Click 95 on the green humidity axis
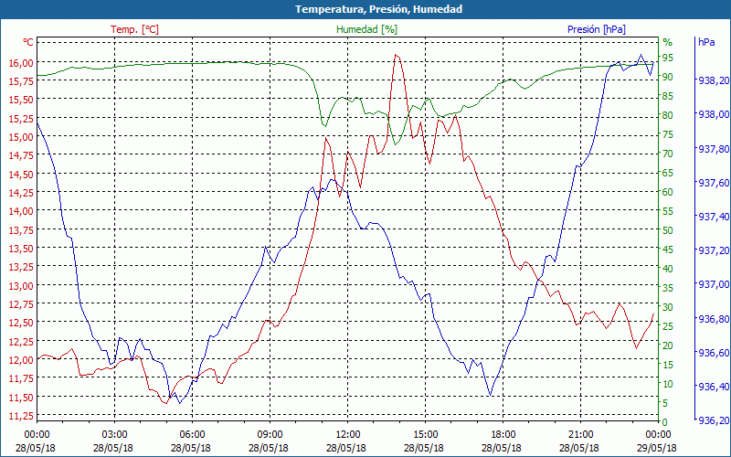Viewport: 731px width, 457px height. [668, 58]
